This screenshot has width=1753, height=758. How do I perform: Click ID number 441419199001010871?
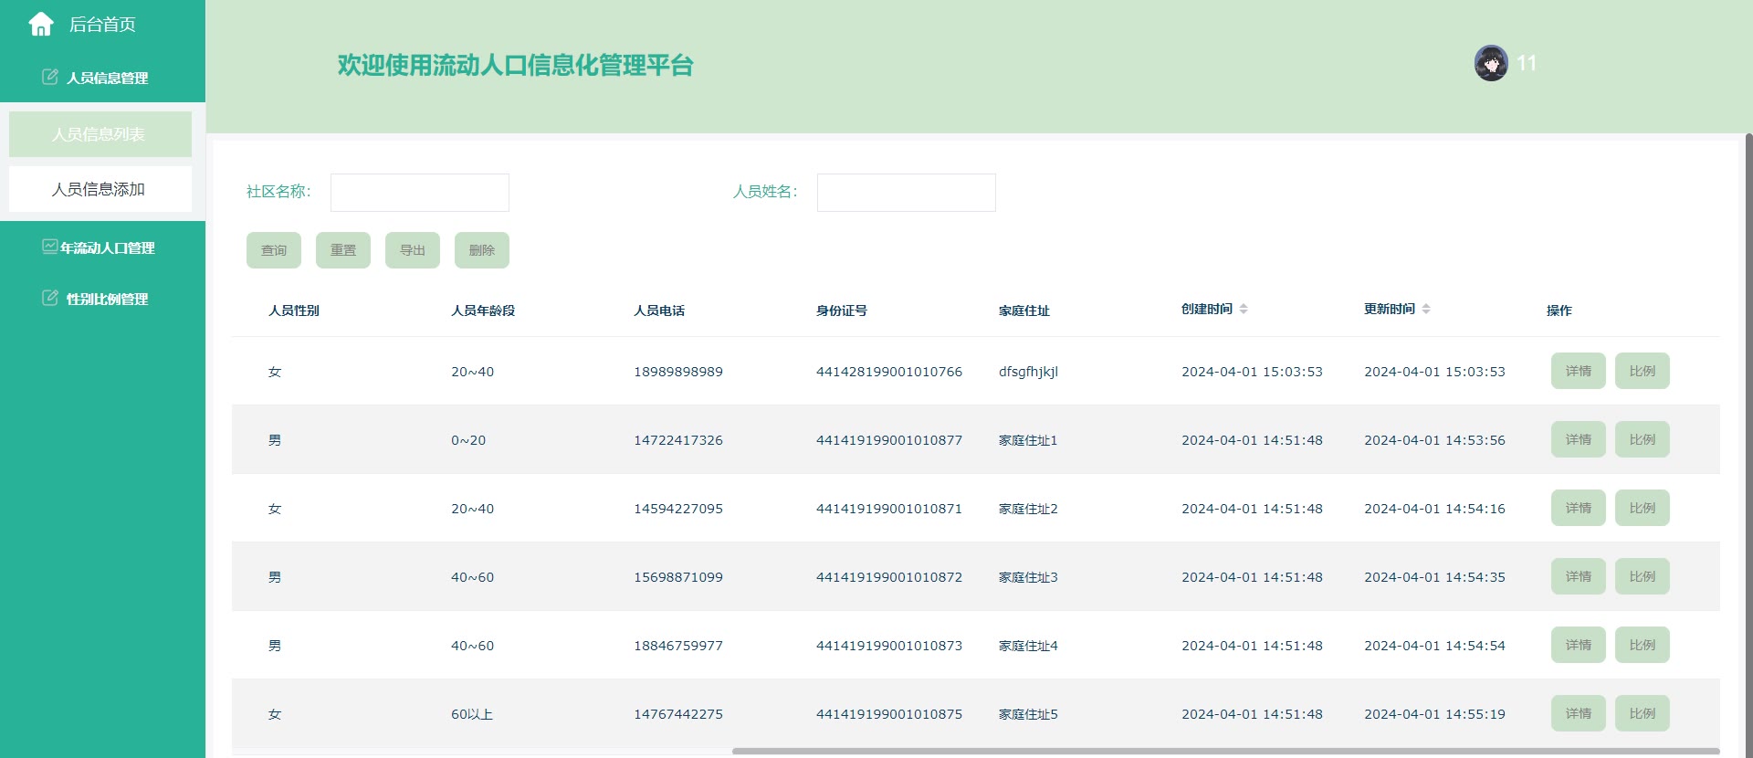tap(889, 509)
